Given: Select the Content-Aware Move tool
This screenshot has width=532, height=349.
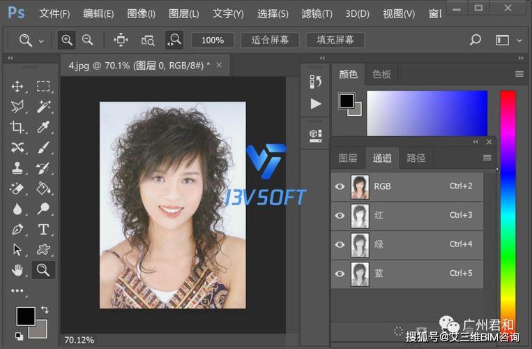Looking at the screenshot, I should click(x=17, y=148).
